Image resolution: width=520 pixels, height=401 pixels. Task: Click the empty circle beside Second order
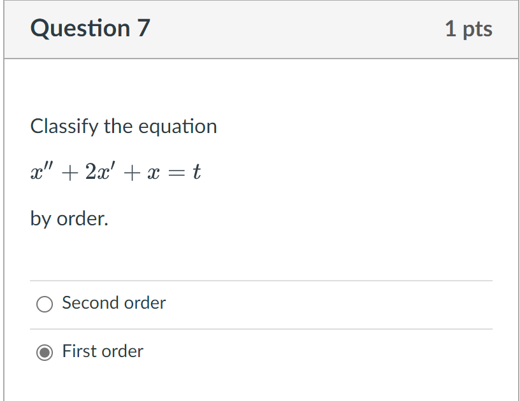click(44, 304)
